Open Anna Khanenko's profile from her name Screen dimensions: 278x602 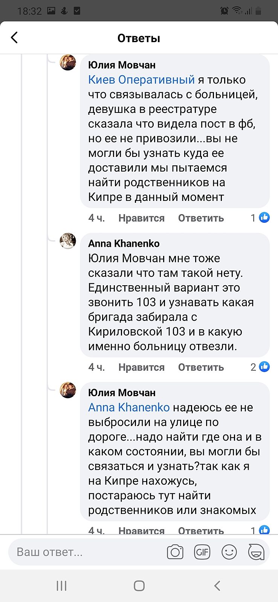point(124,244)
